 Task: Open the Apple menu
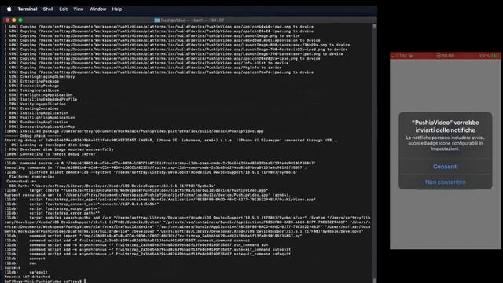(9, 9)
